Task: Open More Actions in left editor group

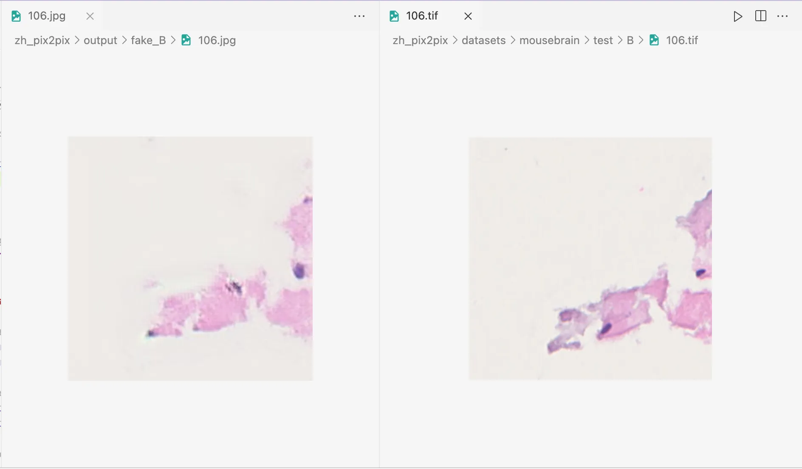Action: click(359, 16)
